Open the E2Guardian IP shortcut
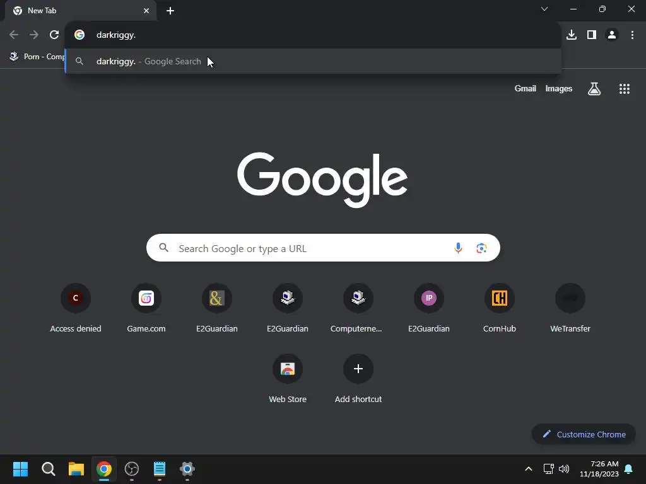This screenshot has height=484, width=646. point(428,308)
